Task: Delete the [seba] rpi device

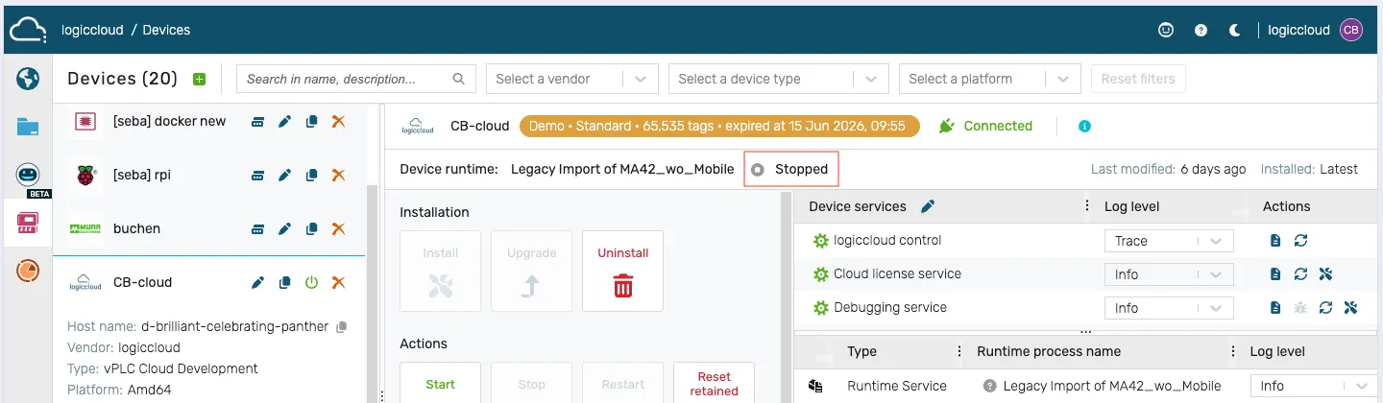Action: [338, 176]
